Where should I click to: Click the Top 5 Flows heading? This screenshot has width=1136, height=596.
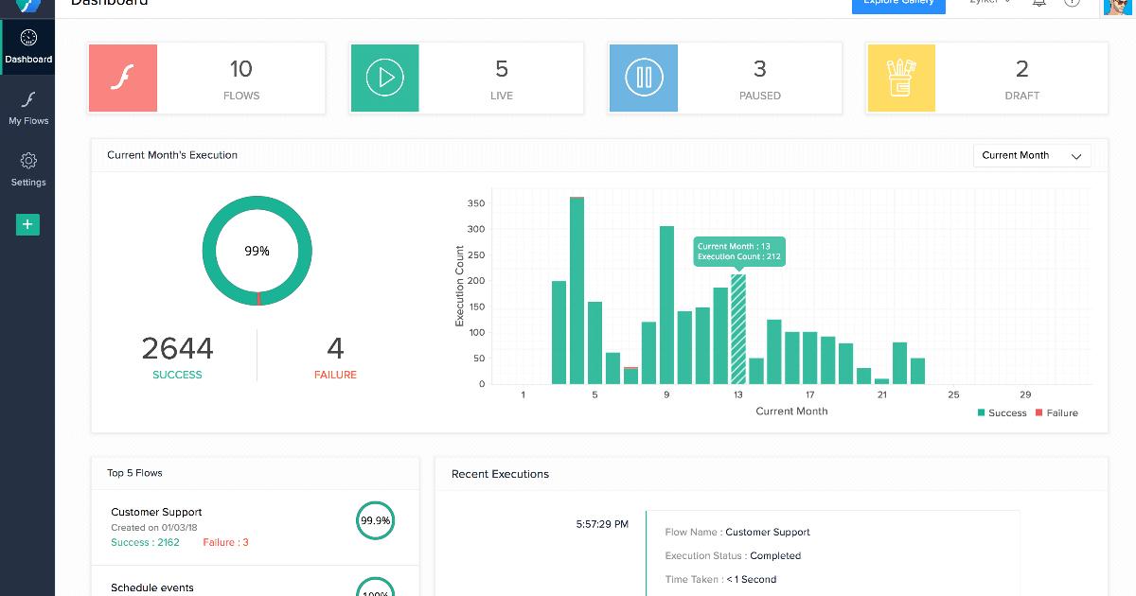(x=134, y=473)
